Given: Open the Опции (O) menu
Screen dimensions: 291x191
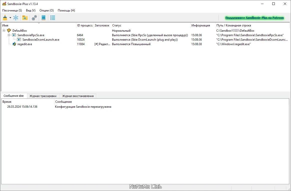Looking at the screenshot, I should coord(46,10).
